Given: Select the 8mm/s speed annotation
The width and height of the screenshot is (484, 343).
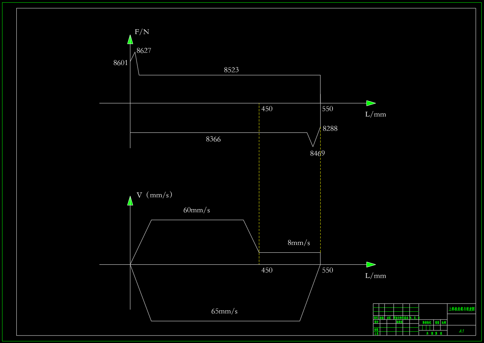Looking at the screenshot, I should click(x=299, y=243).
